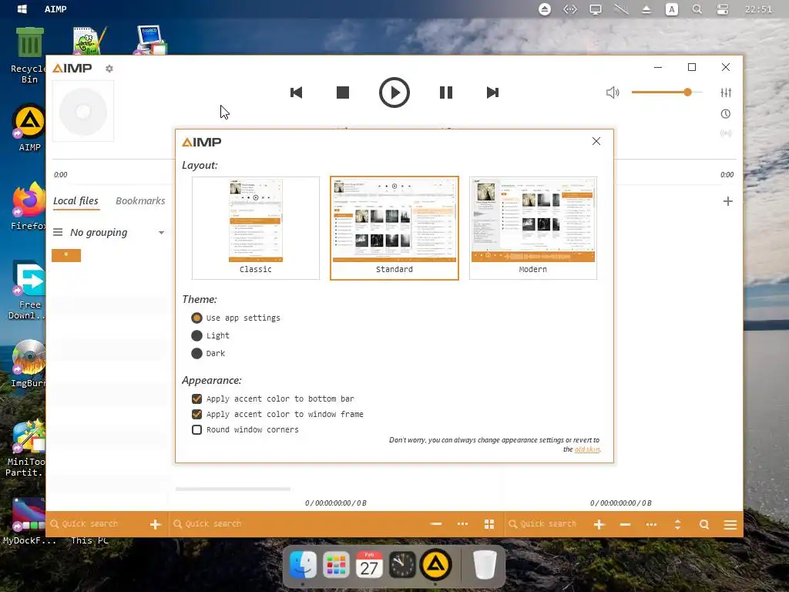789x592 pixels.
Task: Click the album art placeholder disc
Action: tap(83, 111)
